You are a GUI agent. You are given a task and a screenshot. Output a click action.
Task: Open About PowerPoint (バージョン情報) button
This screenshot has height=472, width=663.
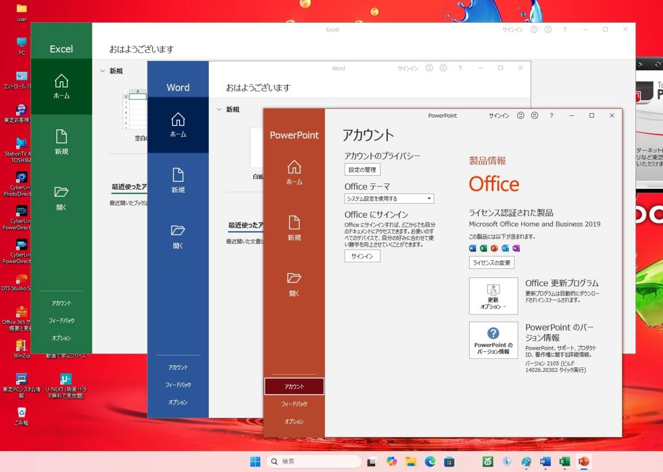[x=493, y=340]
